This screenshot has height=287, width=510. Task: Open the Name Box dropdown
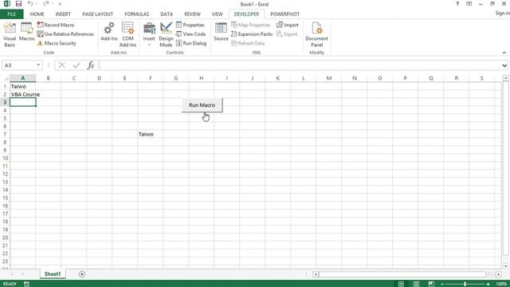coord(38,65)
